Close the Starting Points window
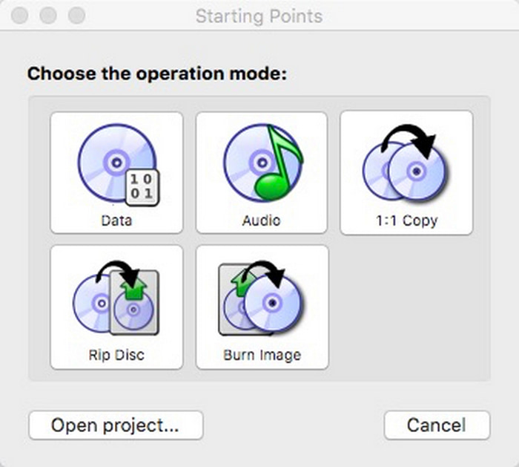 pos(22,16)
